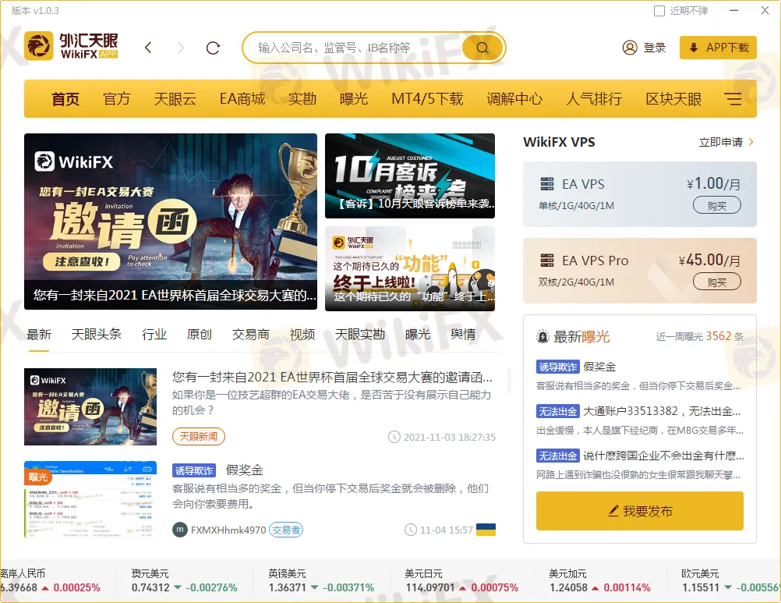The image size is (781, 603).
Task: Switch to the 天眼头条 tab
Action: [97, 334]
